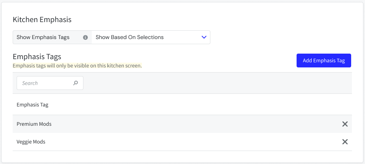Open the Show Based On Selections dropdown
The height and width of the screenshot is (164, 365).
pos(150,37)
